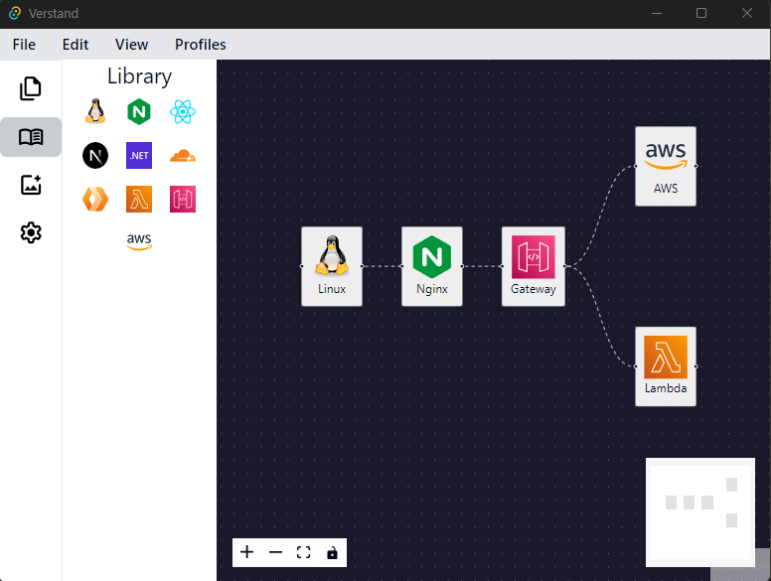The width and height of the screenshot is (771, 581).
Task: Select the Library book icon in sidebar
Action: click(31, 137)
